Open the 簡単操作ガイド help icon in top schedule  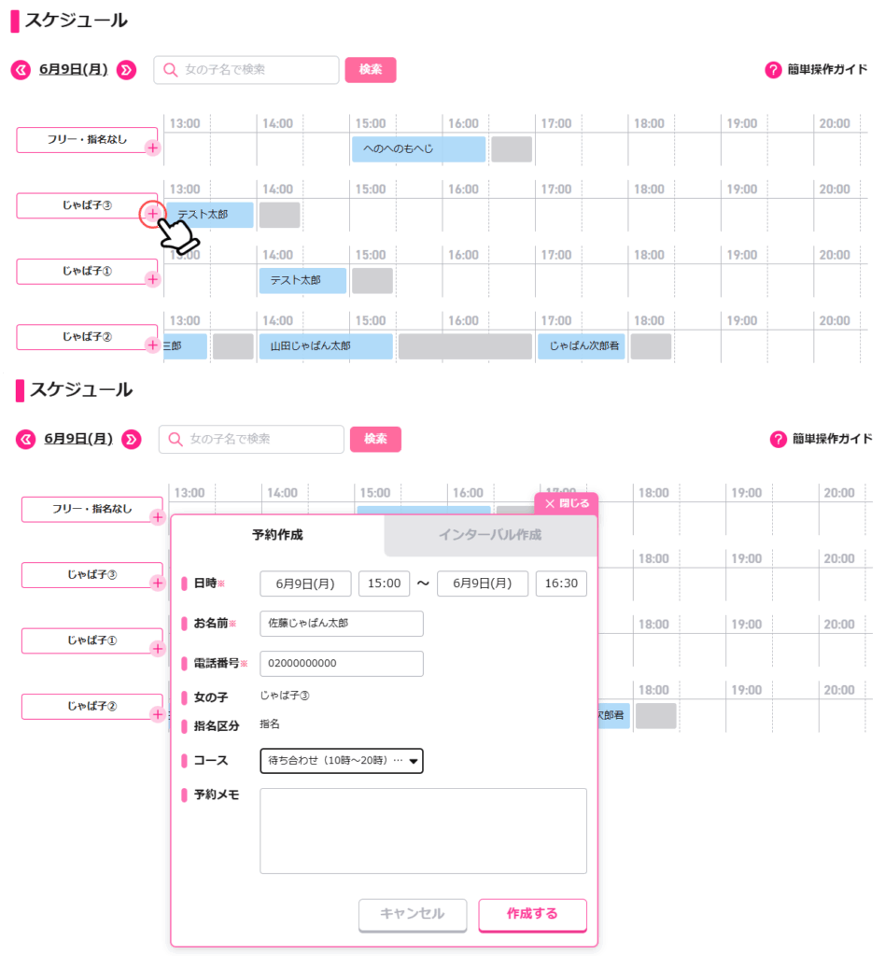click(773, 70)
